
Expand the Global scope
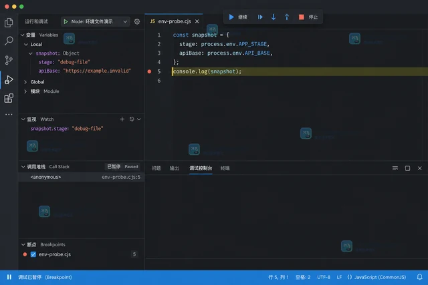(x=25, y=82)
